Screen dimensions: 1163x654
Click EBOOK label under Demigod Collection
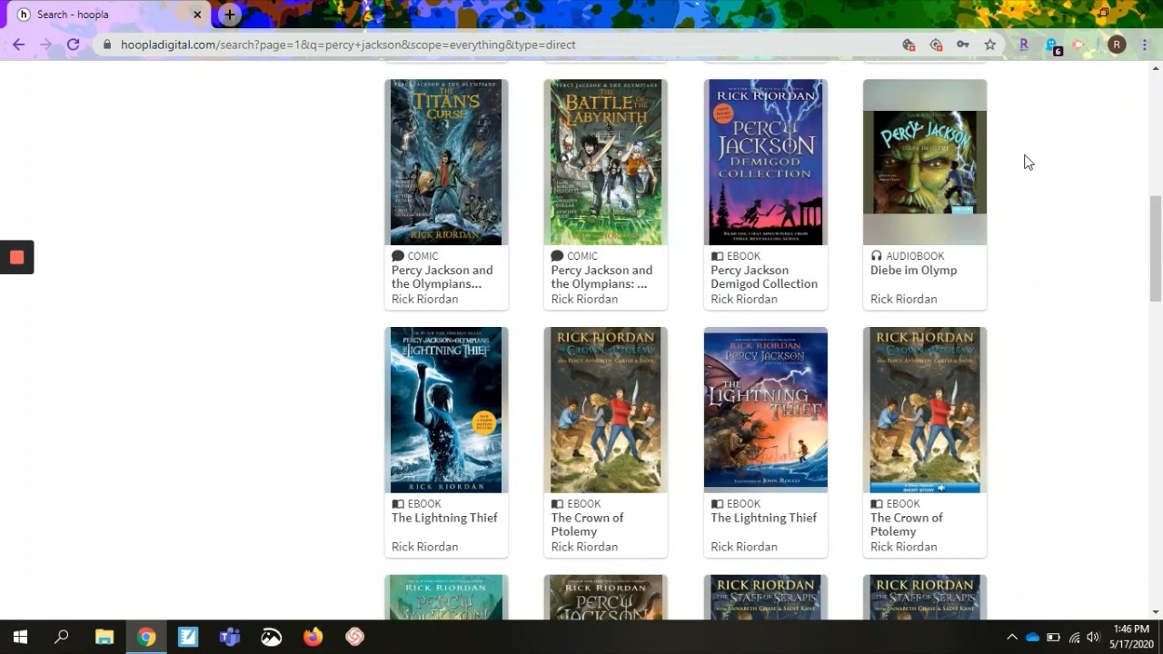coord(743,256)
